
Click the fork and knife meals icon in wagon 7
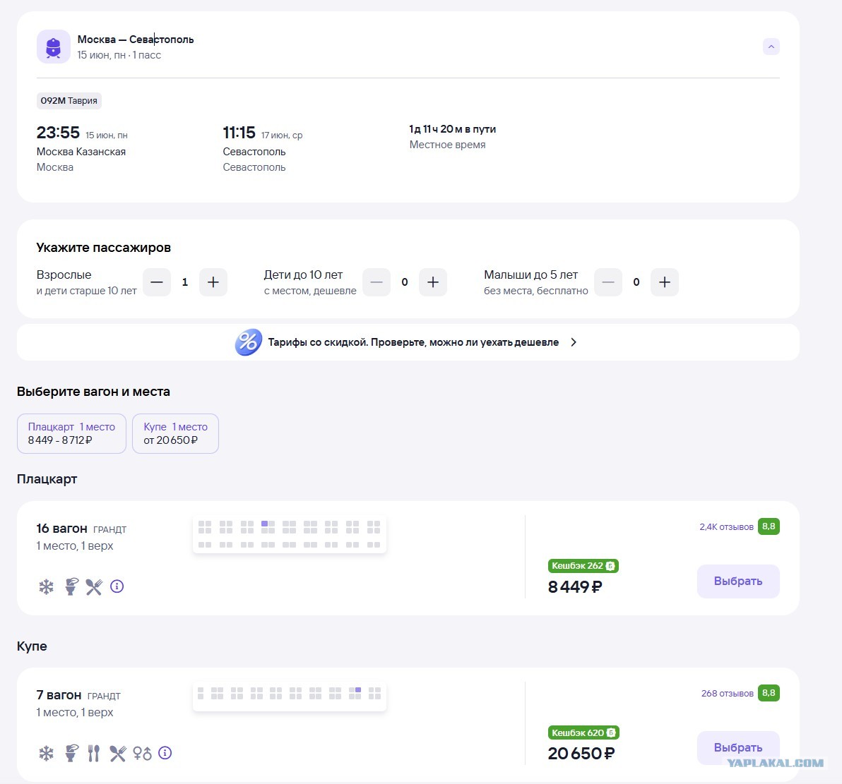click(94, 754)
